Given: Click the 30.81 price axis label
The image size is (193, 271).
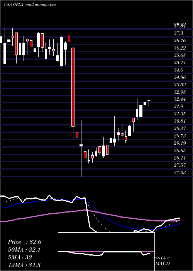Looking at the screenshot, I should tap(180, 121).
